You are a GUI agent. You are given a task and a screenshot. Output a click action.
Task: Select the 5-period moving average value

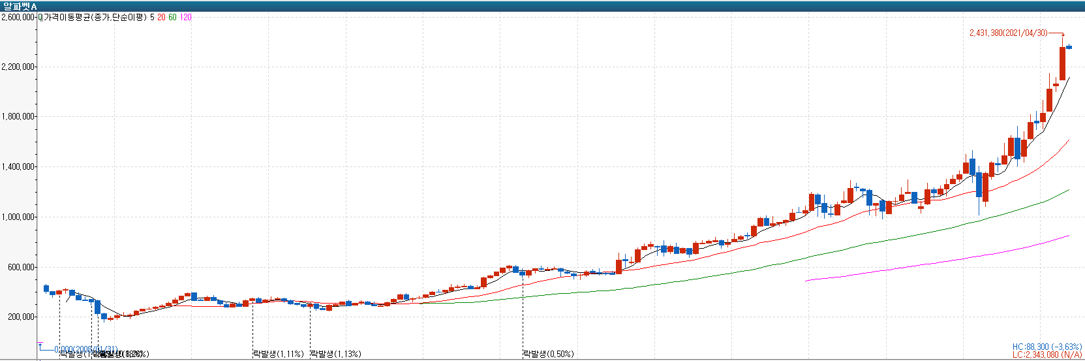(x=152, y=18)
